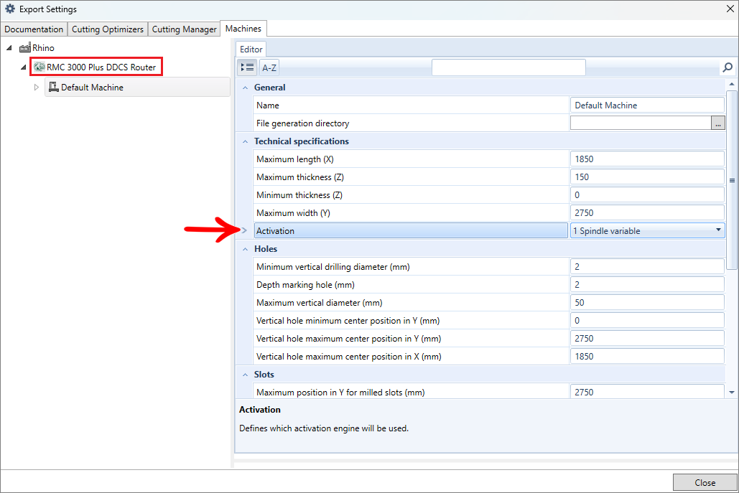Expand the Default Machine tree node
Screen dimensions: 739x493
point(37,88)
